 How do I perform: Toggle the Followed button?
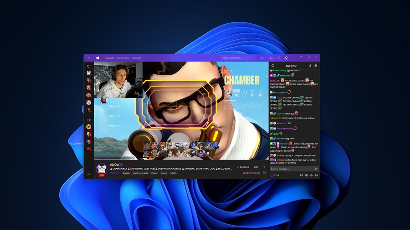243,167
